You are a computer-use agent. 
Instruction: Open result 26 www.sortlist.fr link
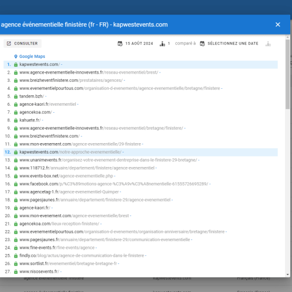tap(68, 264)
